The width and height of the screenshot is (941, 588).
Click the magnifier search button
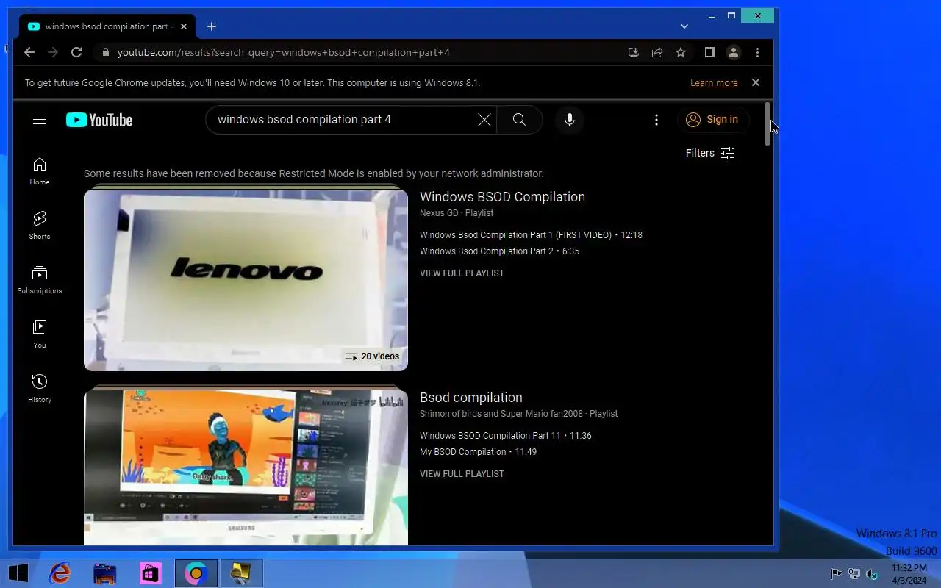[520, 120]
